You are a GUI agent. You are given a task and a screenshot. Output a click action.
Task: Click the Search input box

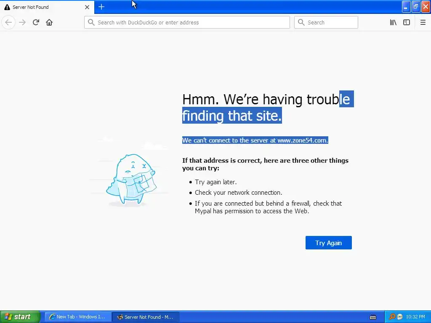[326, 22]
